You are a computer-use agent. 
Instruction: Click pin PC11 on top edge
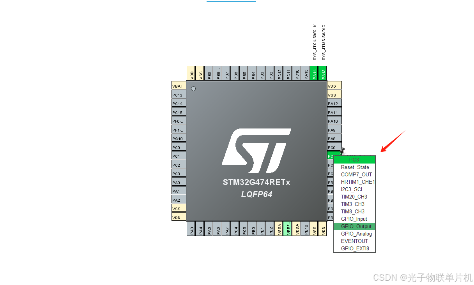click(x=288, y=73)
